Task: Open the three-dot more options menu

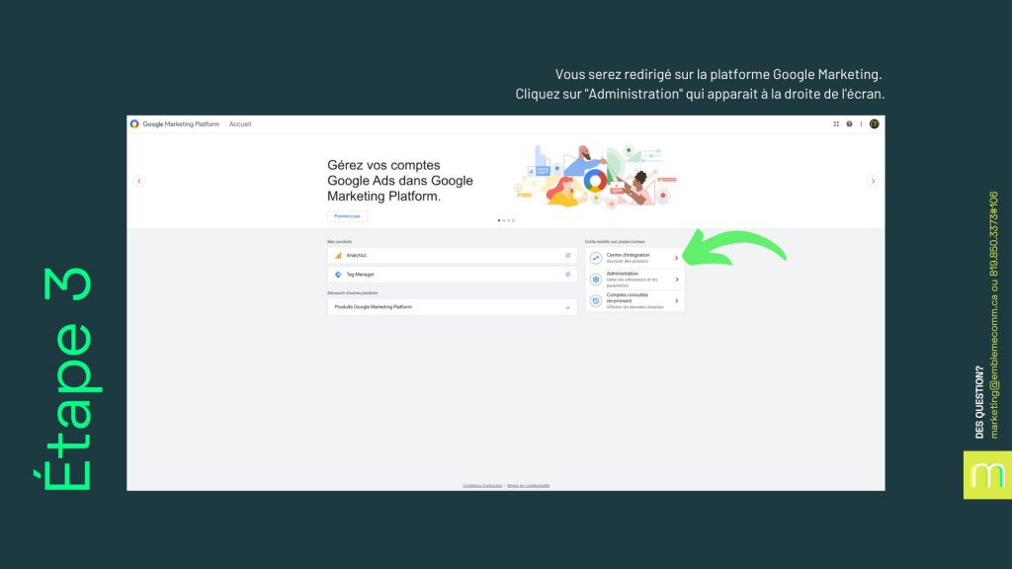Action: tap(861, 123)
